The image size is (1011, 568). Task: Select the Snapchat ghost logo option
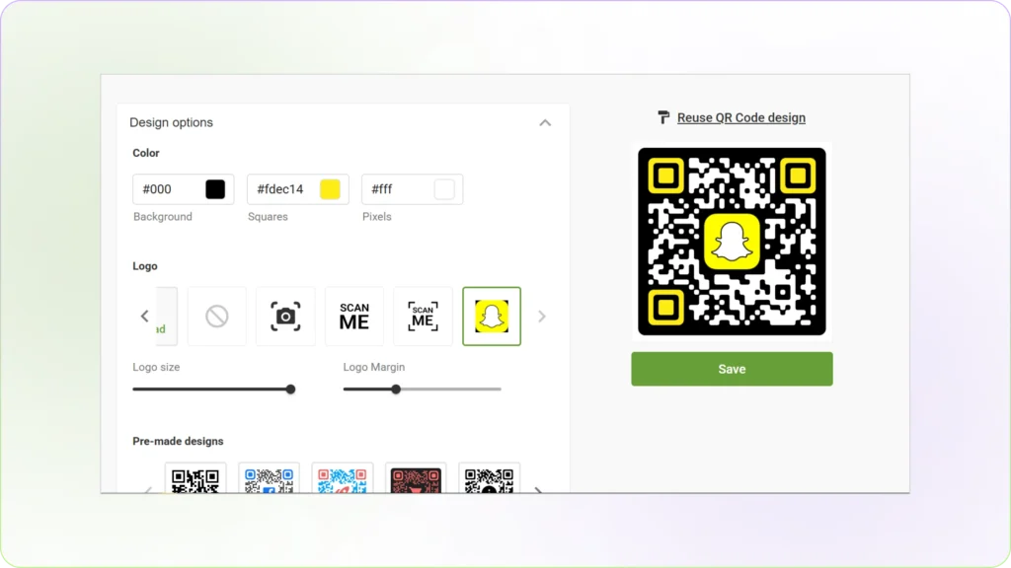[491, 316]
